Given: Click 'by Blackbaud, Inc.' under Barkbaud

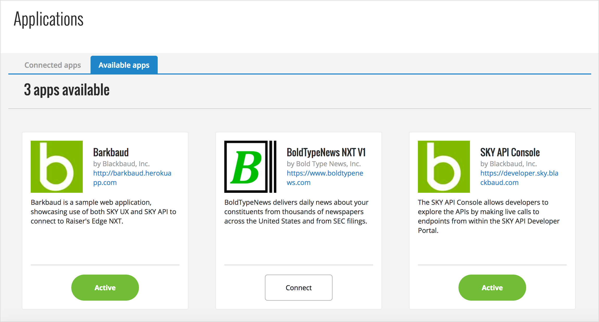Looking at the screenshot, I should tap(121, 164).
